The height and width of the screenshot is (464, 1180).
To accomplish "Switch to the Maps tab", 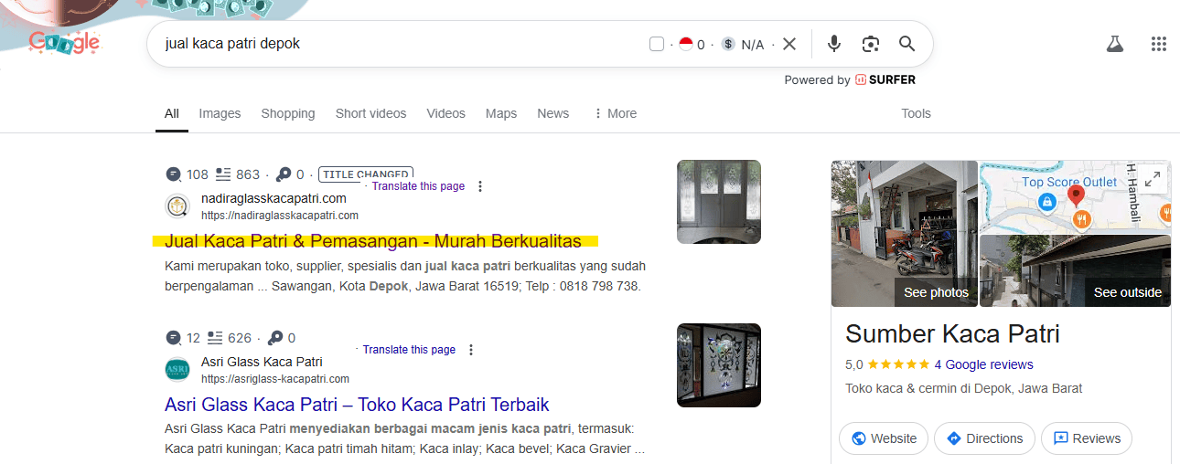I will 500,113.
